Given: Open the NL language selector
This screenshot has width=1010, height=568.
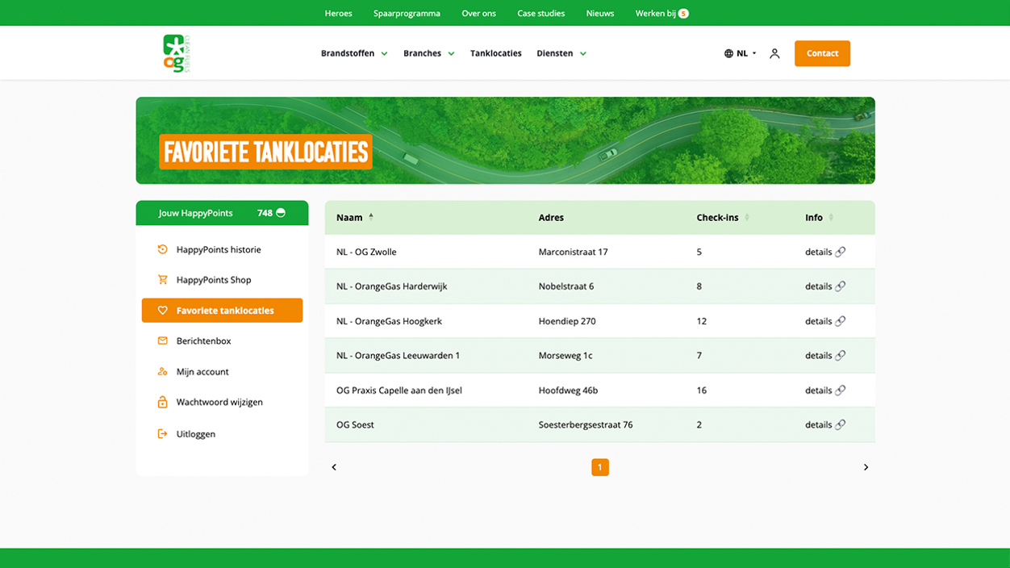Looking at the screenshot, I should [741, 53].
